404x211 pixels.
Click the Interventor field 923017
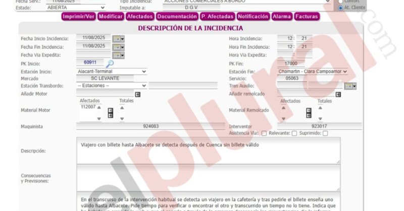pyautogui.click(x=320, y=126)
